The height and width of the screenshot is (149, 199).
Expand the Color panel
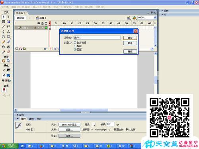point(165,11)
